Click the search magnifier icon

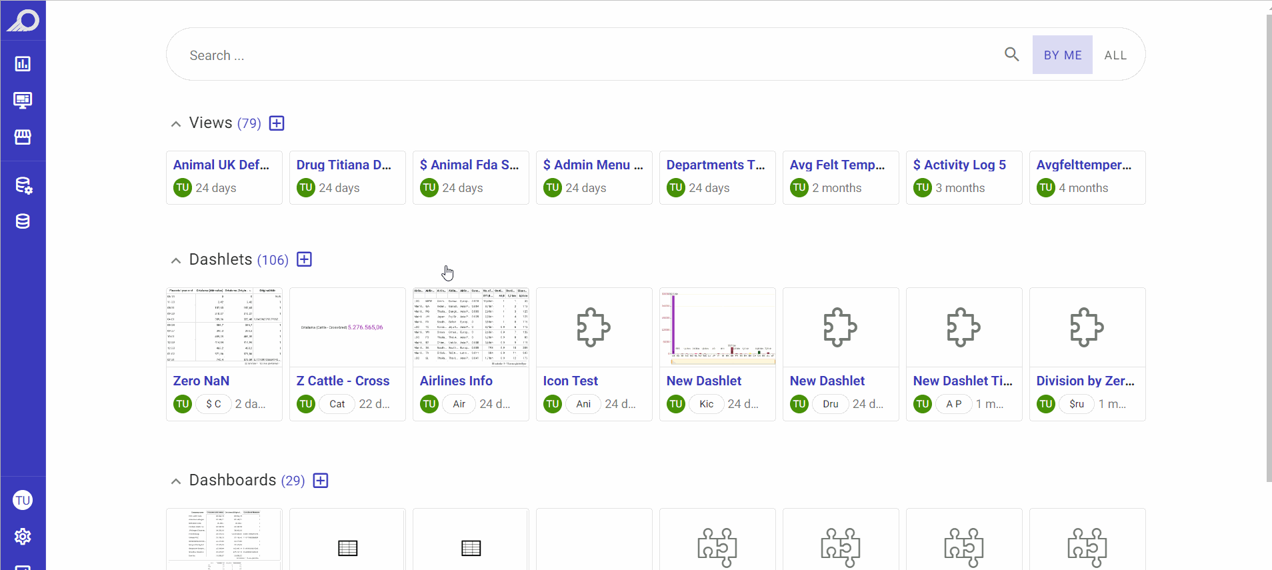click(1011, 55)
